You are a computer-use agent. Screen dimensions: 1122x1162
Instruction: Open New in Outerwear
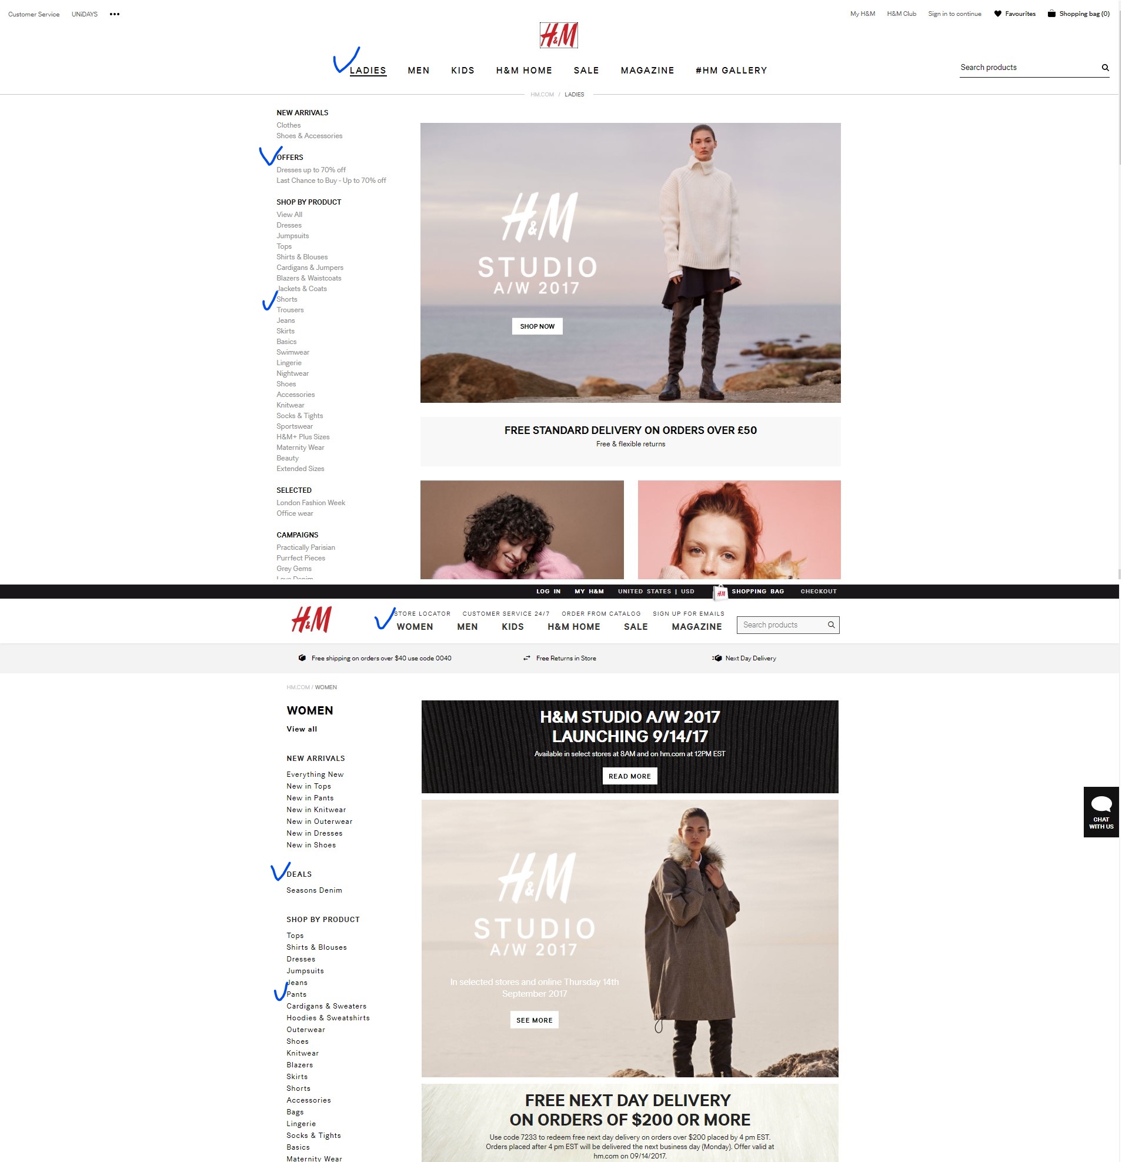coord(319,822)
